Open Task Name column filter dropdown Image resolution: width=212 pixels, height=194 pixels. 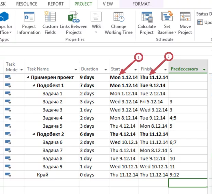pyautogui.click(x=75, y=69)
